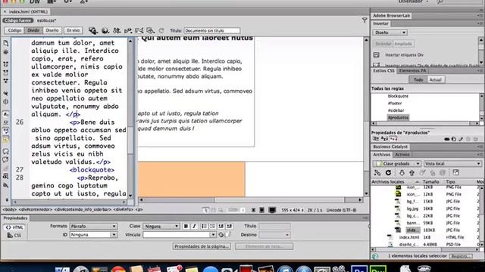The height and width of the screenshot is (272, 485).
Task: Switch to Diseño view
Action: (52, 30)
